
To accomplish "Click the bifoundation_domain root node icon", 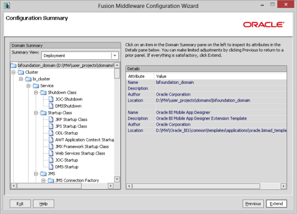I will coord(13,65).
